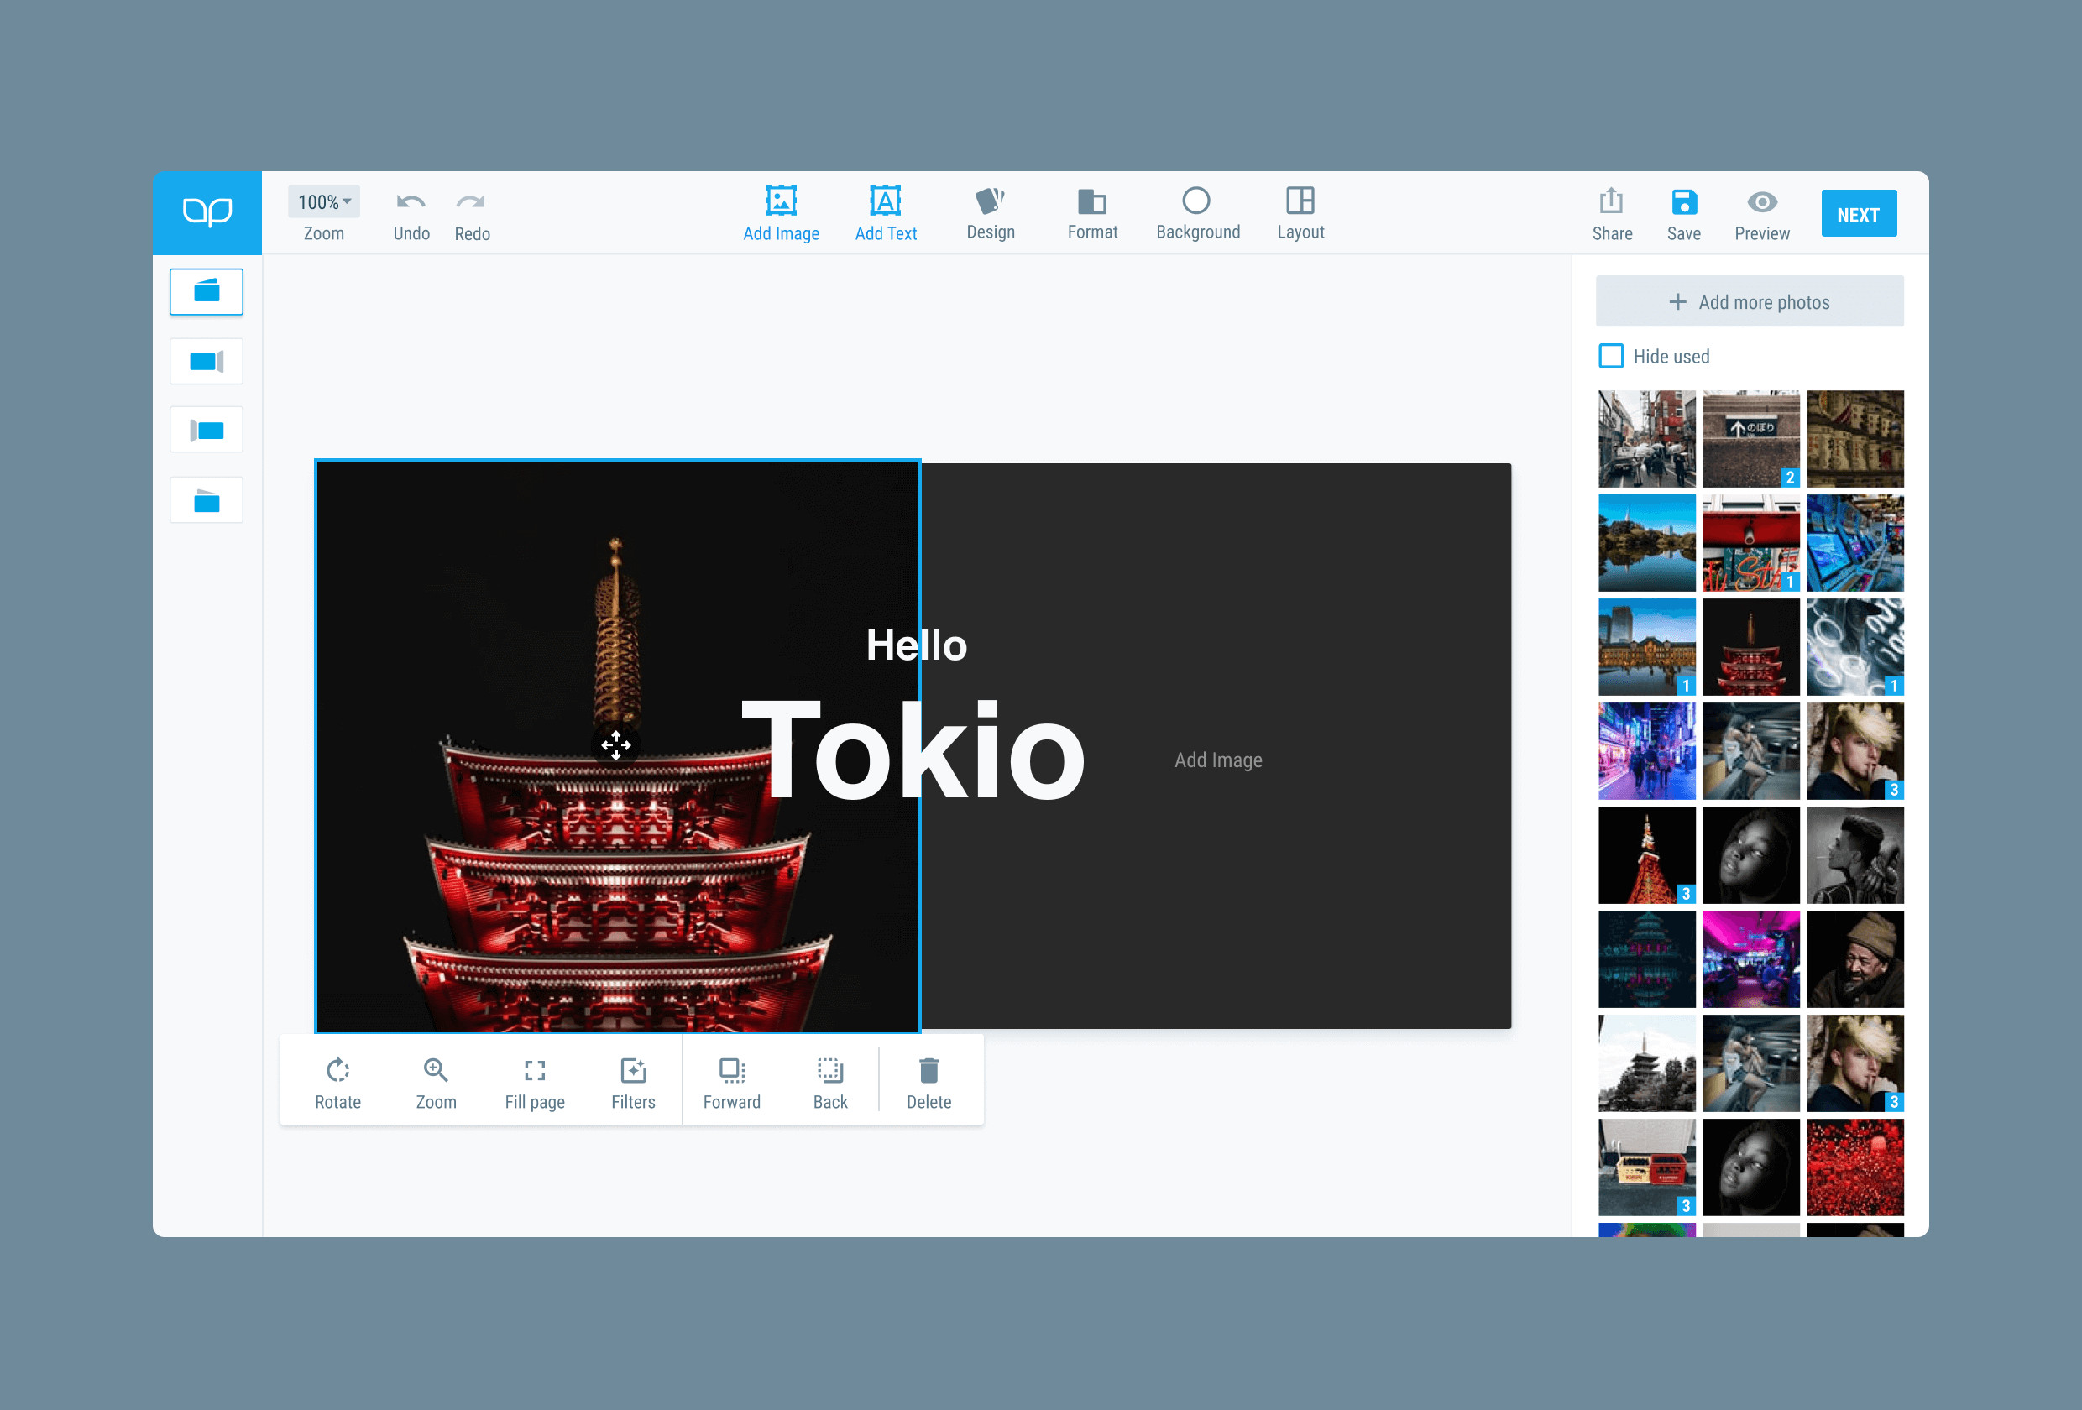Toggle Preview eye icon
The image size is (2082, 1410).
pos(1761,202)
